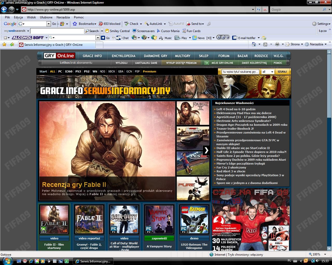Open the Settings dropdown in the Google toolbar
This screenshot has width=332, height=265.
pos(321,24)
